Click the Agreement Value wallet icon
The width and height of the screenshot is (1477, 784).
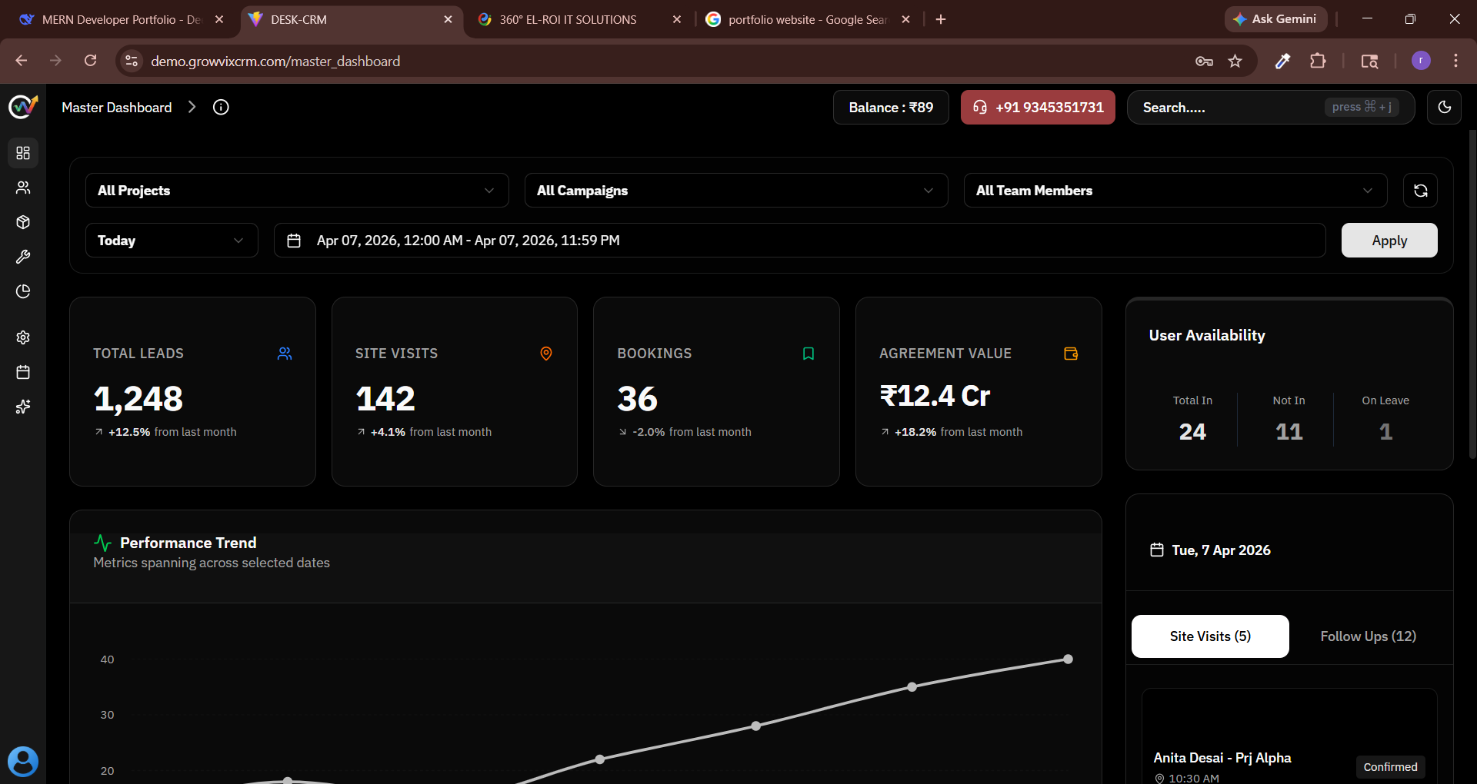click(1071, 354)
